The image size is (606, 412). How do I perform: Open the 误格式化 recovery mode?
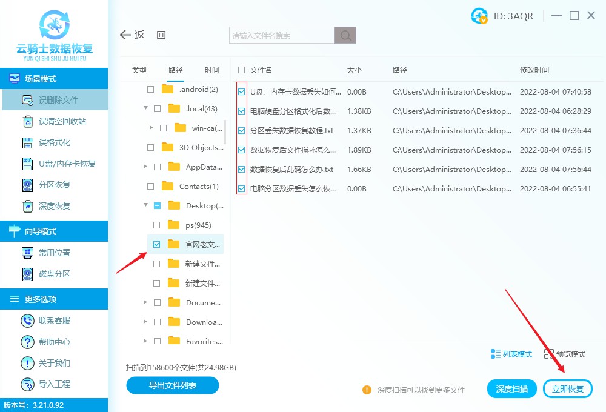pyautogui.click(x=55, y=142)
